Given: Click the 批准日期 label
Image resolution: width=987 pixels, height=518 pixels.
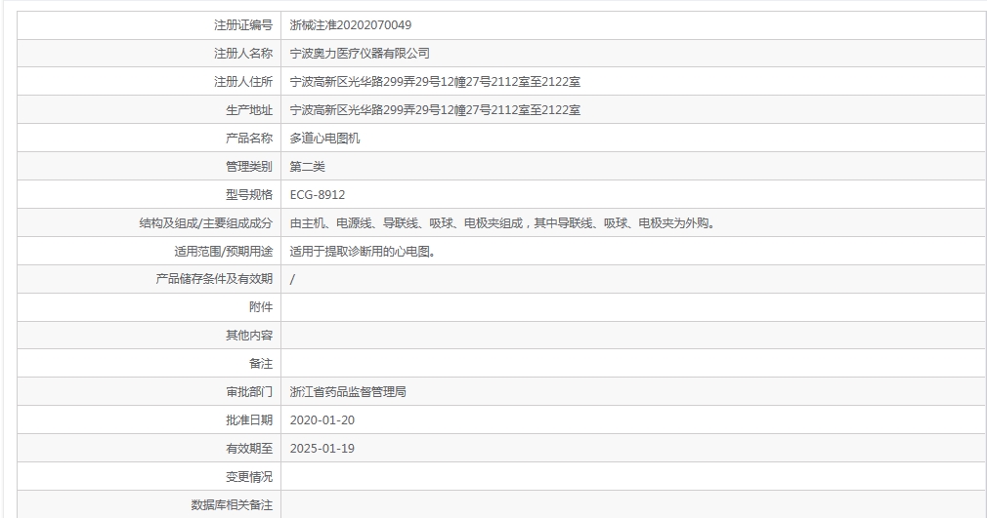Looking at the screenshot, I should click(249, 419).
